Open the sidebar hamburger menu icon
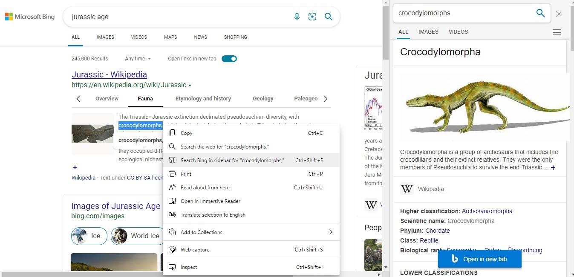 pos(557,32)
